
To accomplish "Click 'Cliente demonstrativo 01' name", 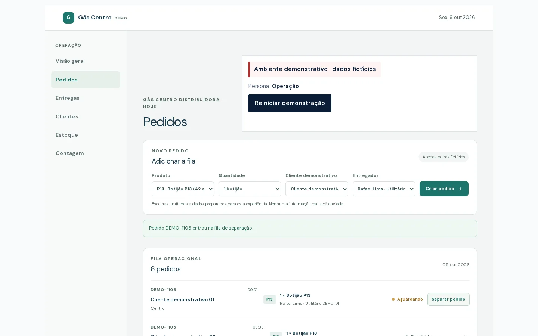I will [x=182, y=299].
